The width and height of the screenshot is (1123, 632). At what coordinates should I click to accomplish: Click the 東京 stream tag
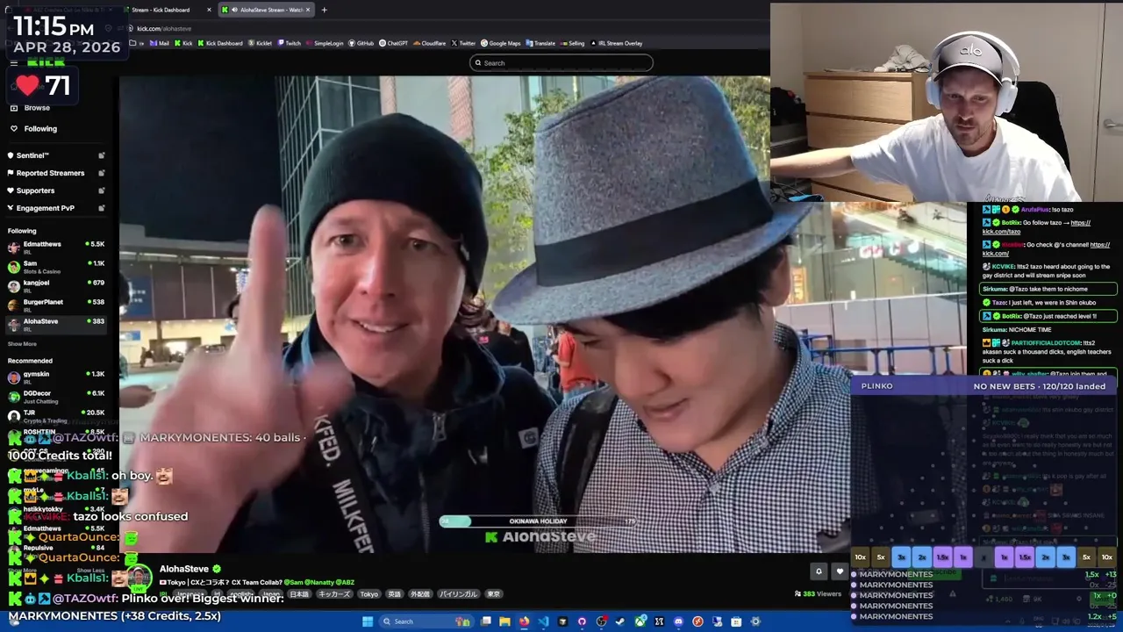[x=494, y=594]
